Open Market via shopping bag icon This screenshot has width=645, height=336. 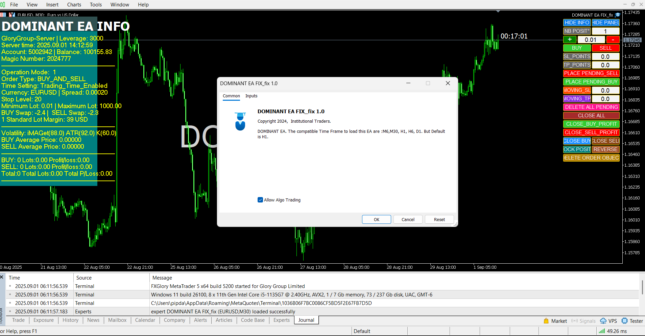pos(546,321)
